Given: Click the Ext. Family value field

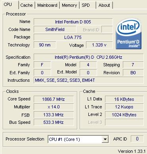Looking at the screenshot, I should tap(42, 73).
